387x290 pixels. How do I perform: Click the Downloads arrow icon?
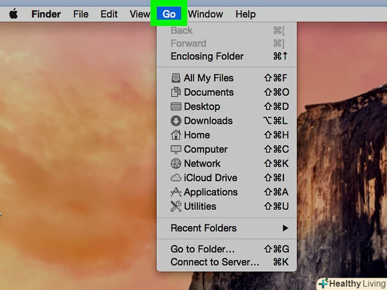tap(176, 121)
